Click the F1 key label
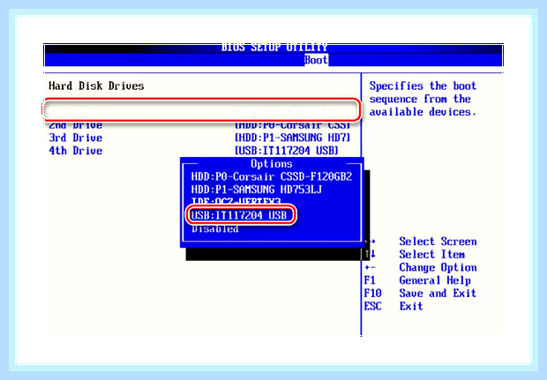This screenshot has width=547, height=380. click(x=370, y=280)
